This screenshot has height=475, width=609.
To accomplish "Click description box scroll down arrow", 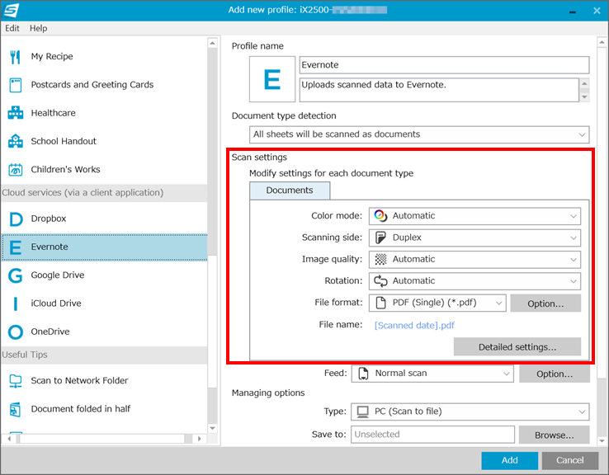I will click(x=584, y=97).
